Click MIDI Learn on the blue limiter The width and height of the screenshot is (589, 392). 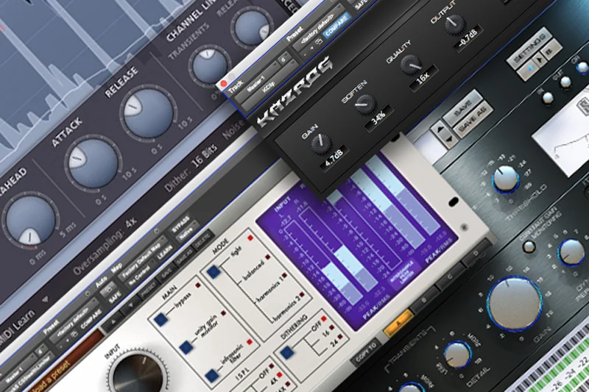(18, 327)
